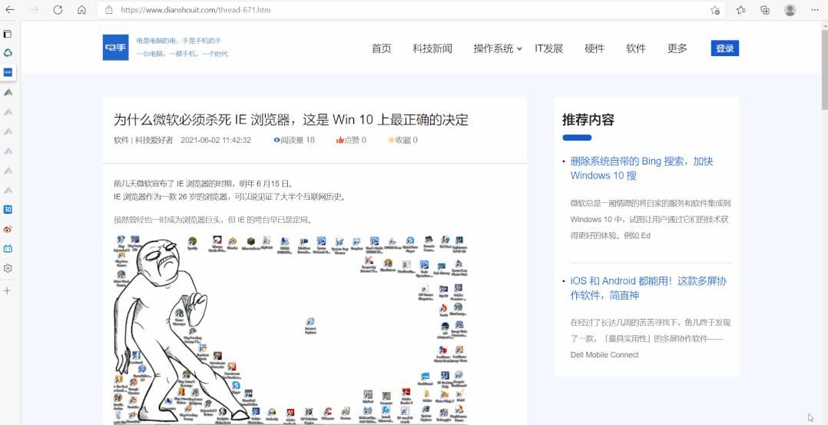Switch to the settings gear tab
Image resolution: width=828 pixels, height=425 pixels.
point(8,268)
